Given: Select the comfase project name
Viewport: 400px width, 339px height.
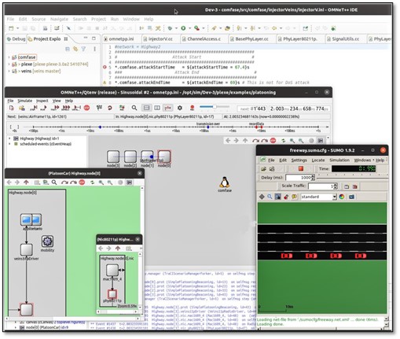Looking at the screenshot, I should (x=27, y=57).
